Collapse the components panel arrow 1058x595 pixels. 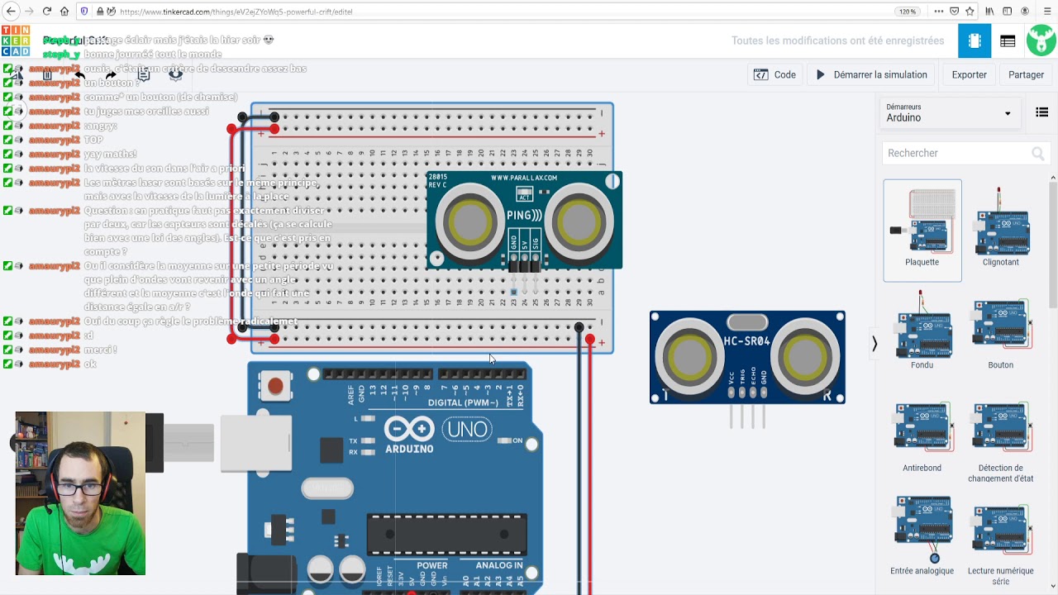[x=874, y=344]
